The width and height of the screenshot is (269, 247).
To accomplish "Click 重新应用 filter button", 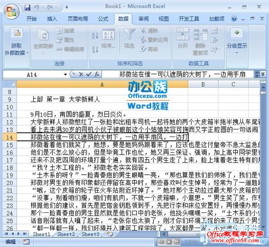I will click(x=154, y=40).
